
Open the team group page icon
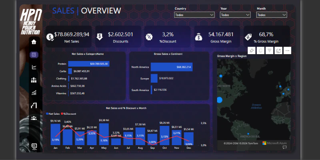[x=34, y=118]
